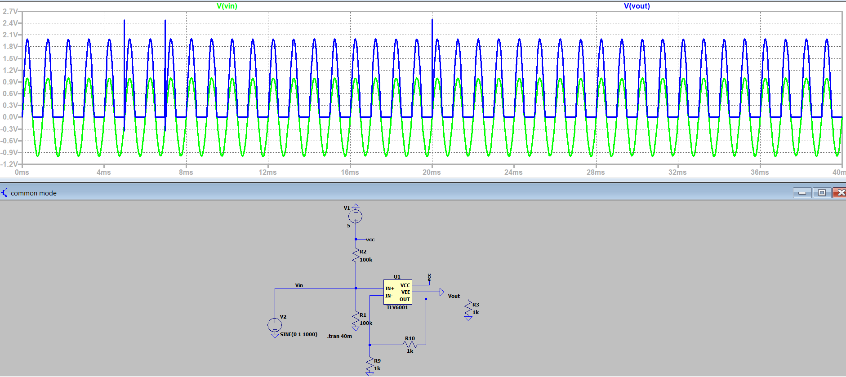846x377 pixels.
Task: Click the -1.2V vertical axis label
Action: pos(9,164)
